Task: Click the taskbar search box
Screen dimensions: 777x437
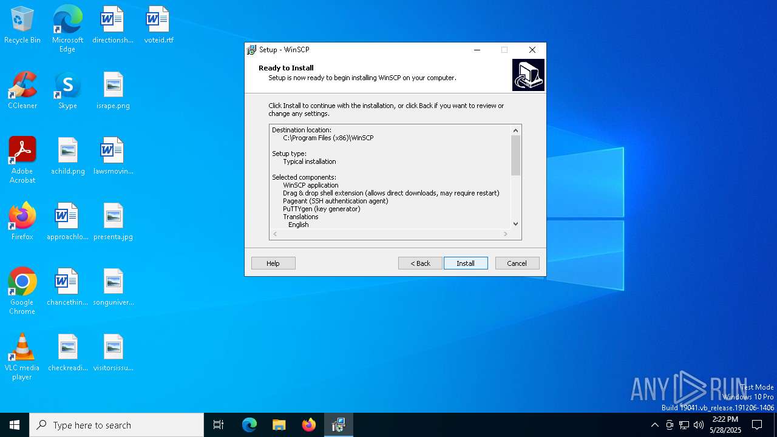Action: [117, 425]
